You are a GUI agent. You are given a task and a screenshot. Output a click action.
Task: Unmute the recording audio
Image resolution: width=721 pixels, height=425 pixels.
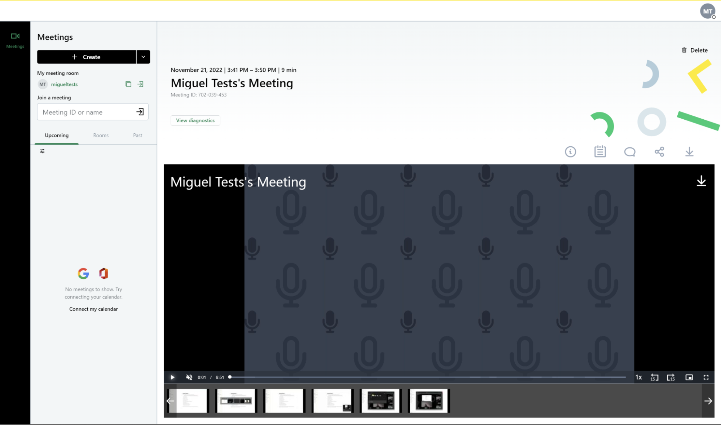click(189, 377)
